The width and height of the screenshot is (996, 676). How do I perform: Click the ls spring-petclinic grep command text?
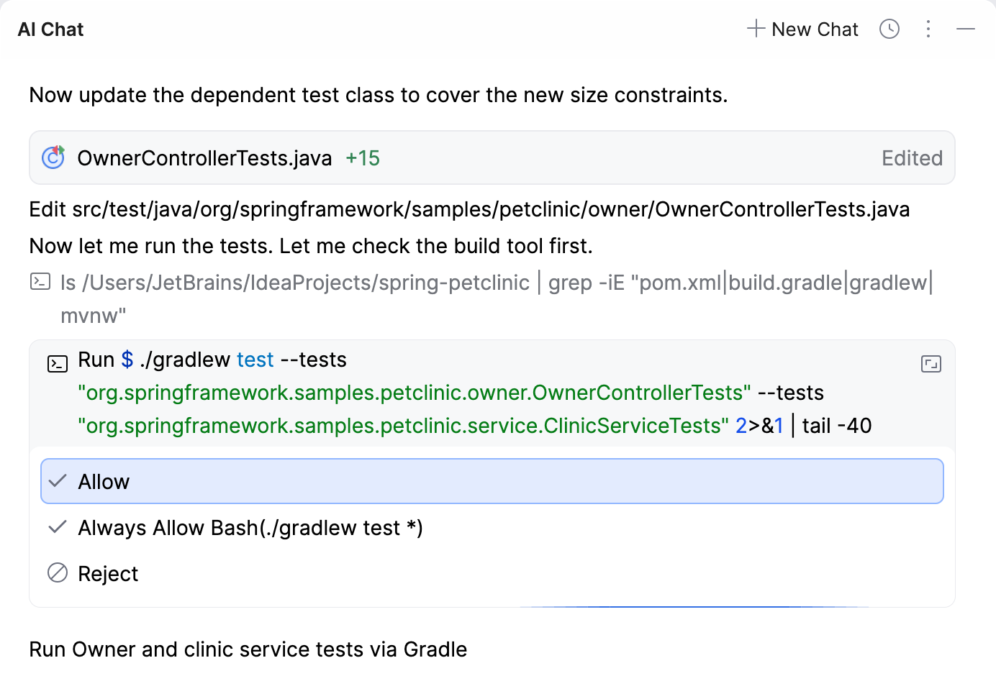(497, 298)
